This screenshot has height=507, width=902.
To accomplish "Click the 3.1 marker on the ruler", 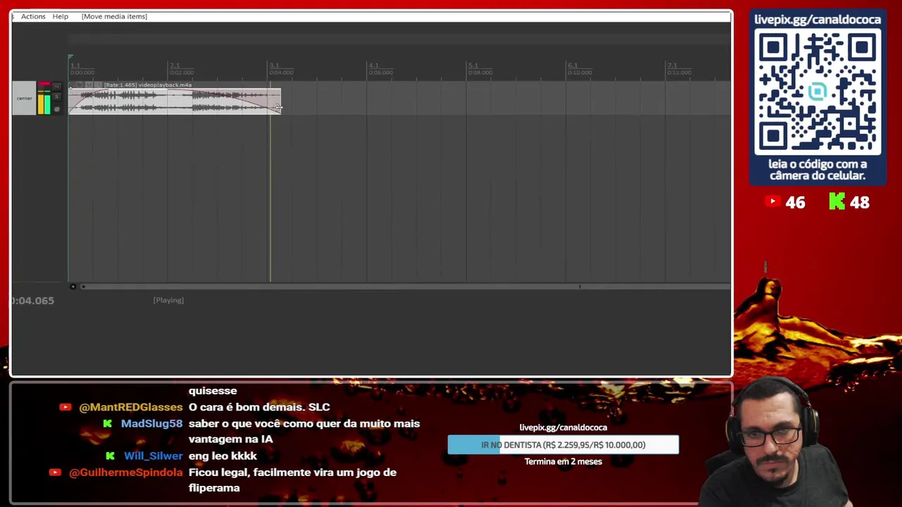I will tap(274, 65).
